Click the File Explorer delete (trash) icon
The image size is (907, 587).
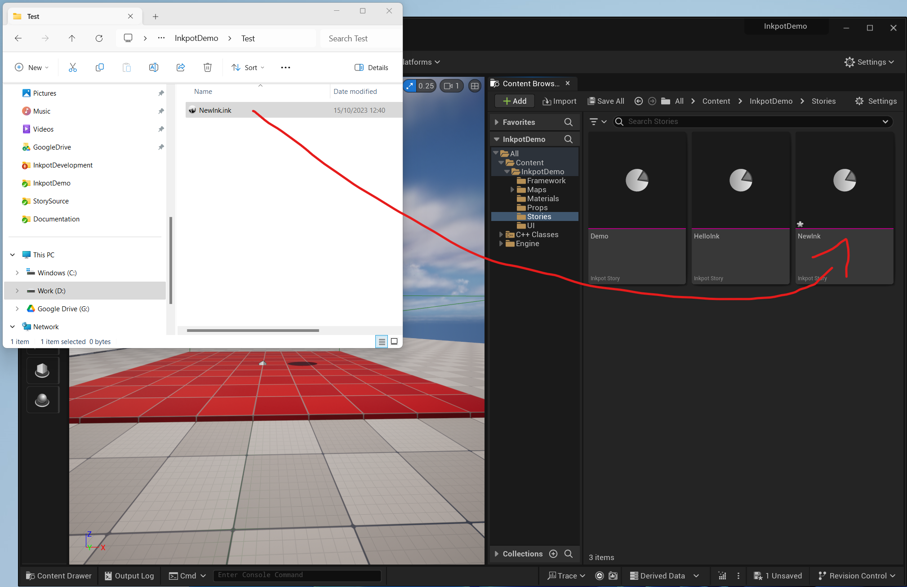coord(207,67)
